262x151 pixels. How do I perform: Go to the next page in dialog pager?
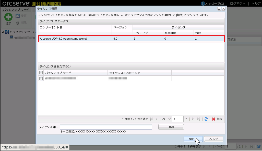193,119
